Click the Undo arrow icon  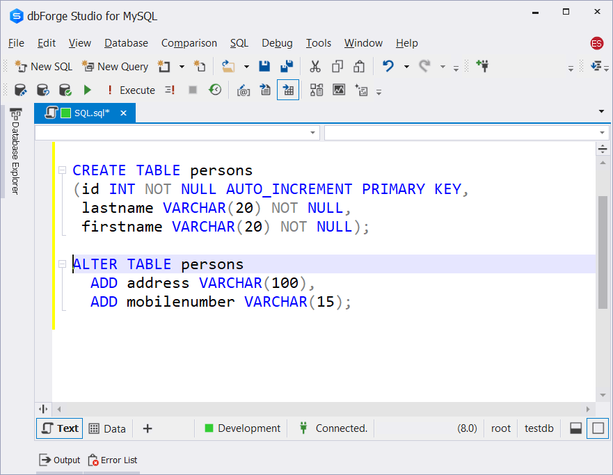click(388, 67)
